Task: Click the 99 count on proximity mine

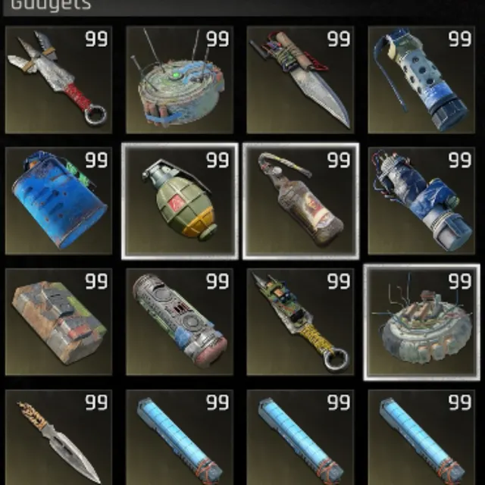Action: tap(460, 281)
